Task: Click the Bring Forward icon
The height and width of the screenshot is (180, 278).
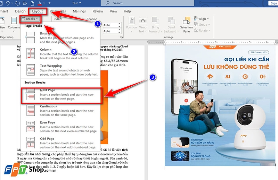Action: click(x=155, y=24)
